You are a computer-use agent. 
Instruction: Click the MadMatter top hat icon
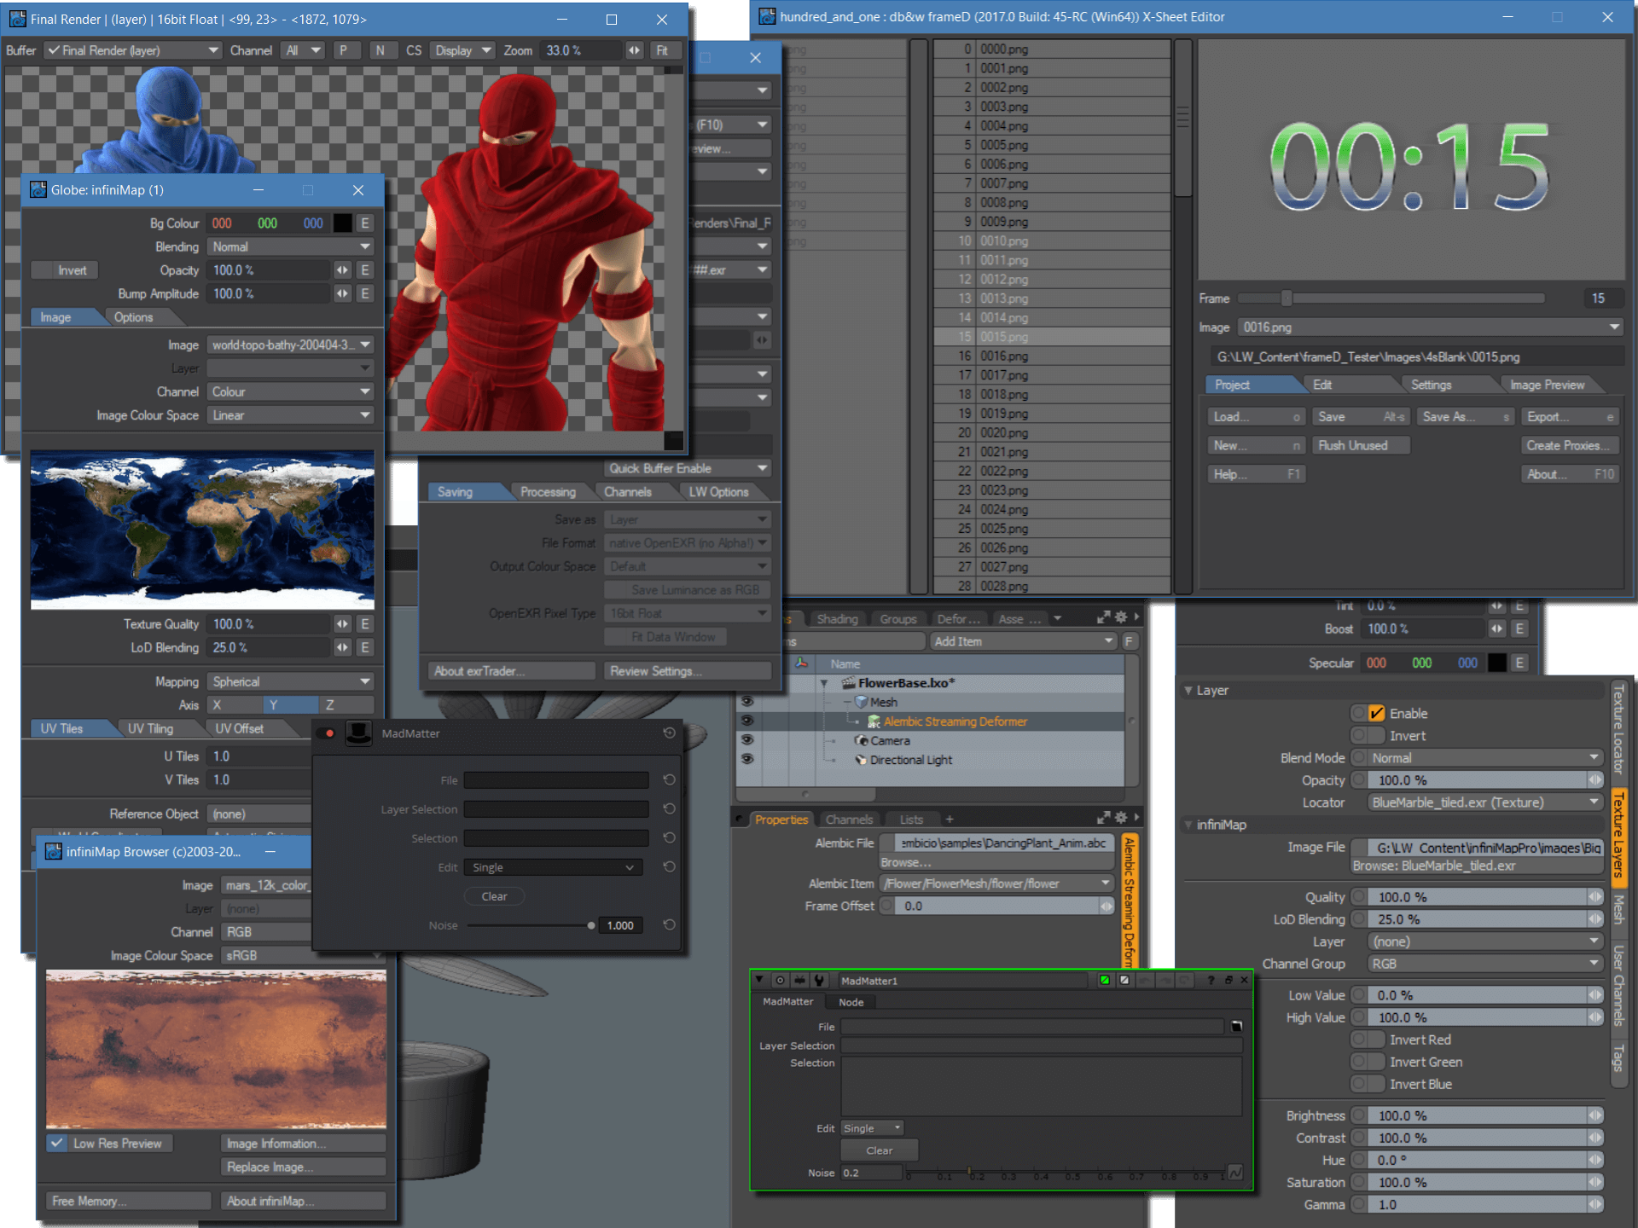click(358, 733)
